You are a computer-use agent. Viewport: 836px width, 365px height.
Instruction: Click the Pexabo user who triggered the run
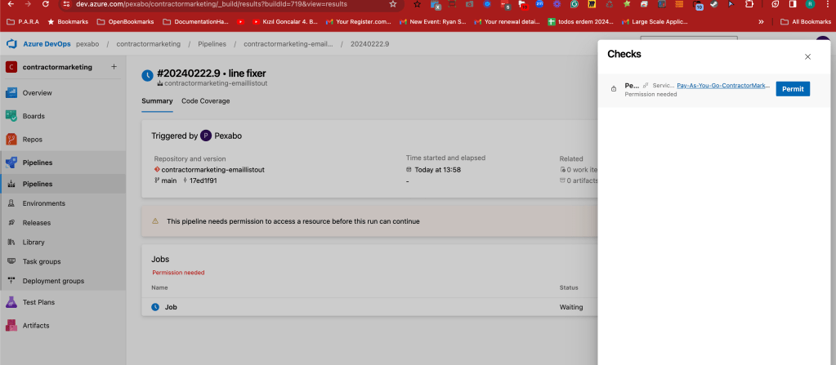228,136
